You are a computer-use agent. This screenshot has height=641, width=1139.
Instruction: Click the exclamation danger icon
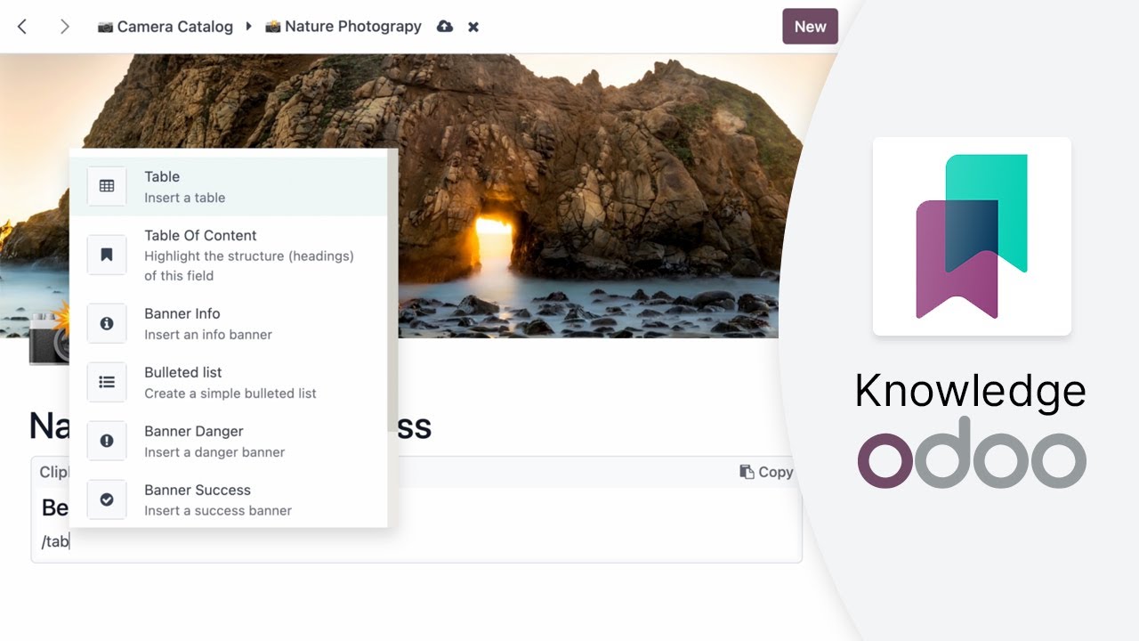click(107, 441)
